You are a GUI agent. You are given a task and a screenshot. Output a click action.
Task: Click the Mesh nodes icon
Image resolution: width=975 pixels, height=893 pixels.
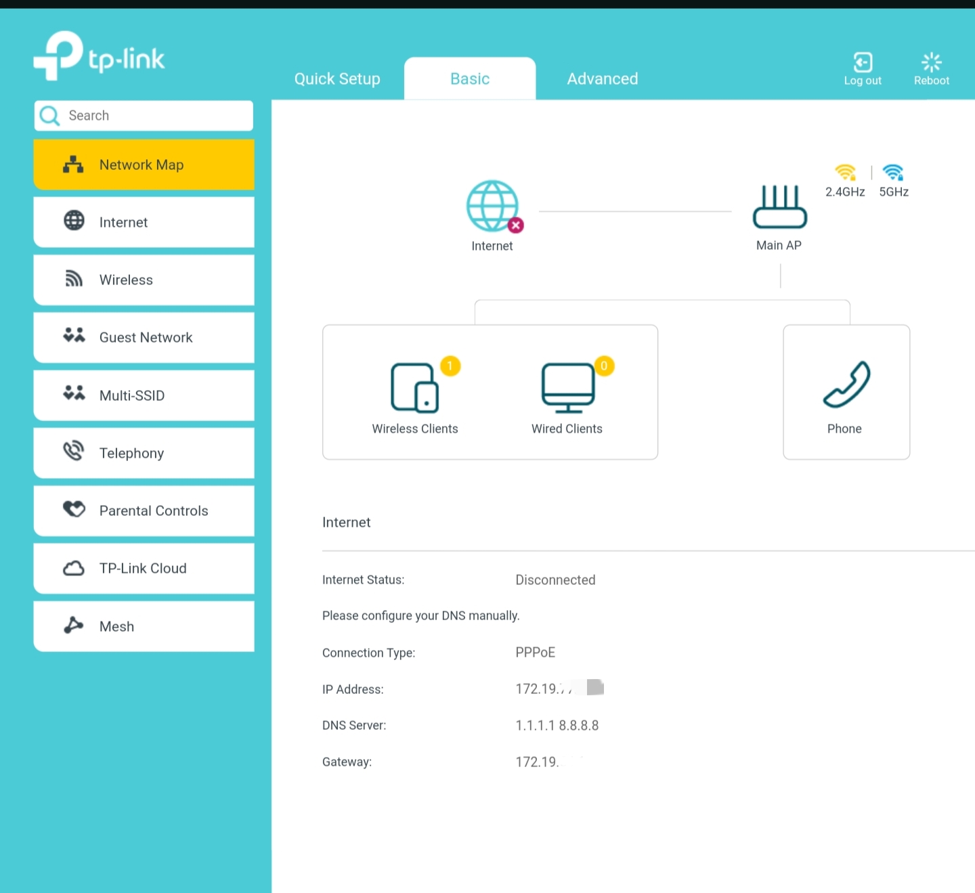click(x=73, y=625)
